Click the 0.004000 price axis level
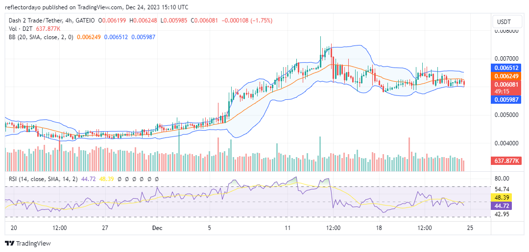529x252 pixels. [x=506, y=143]
